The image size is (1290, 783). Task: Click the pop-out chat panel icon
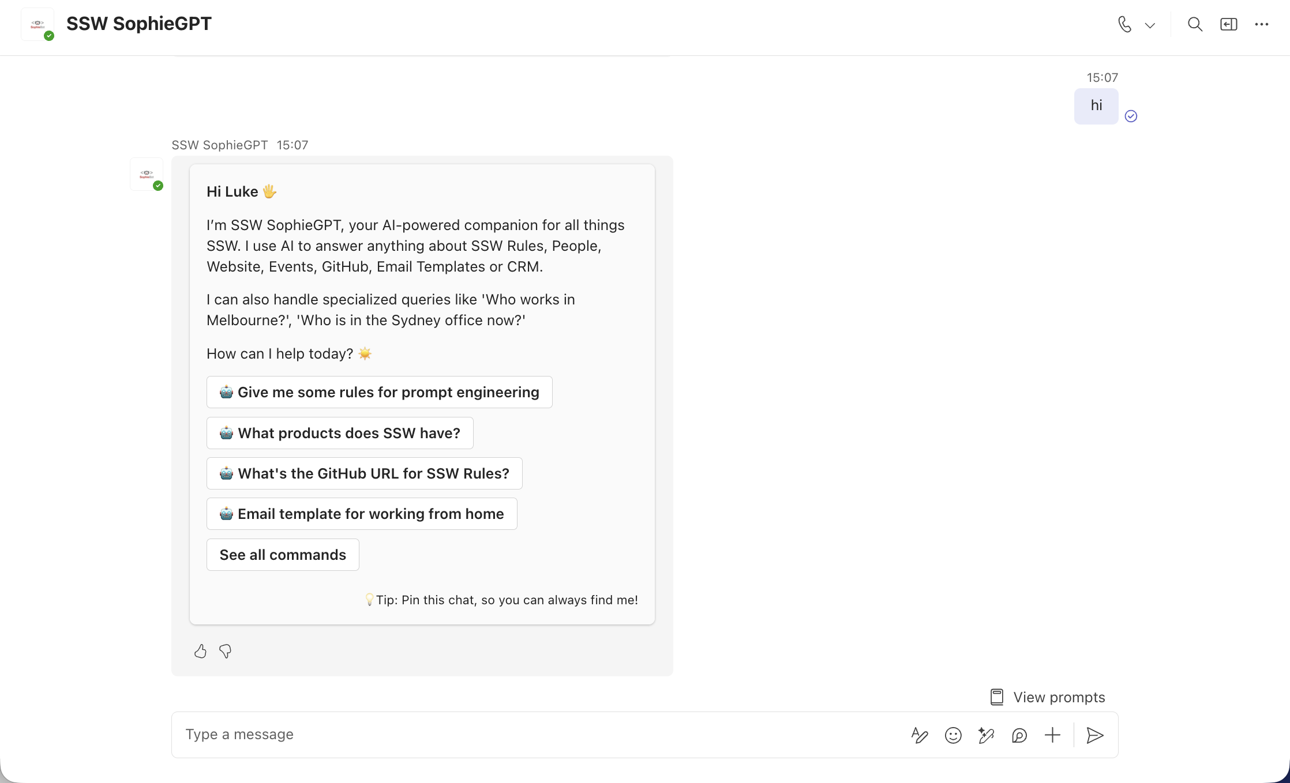click(1228, 24)
